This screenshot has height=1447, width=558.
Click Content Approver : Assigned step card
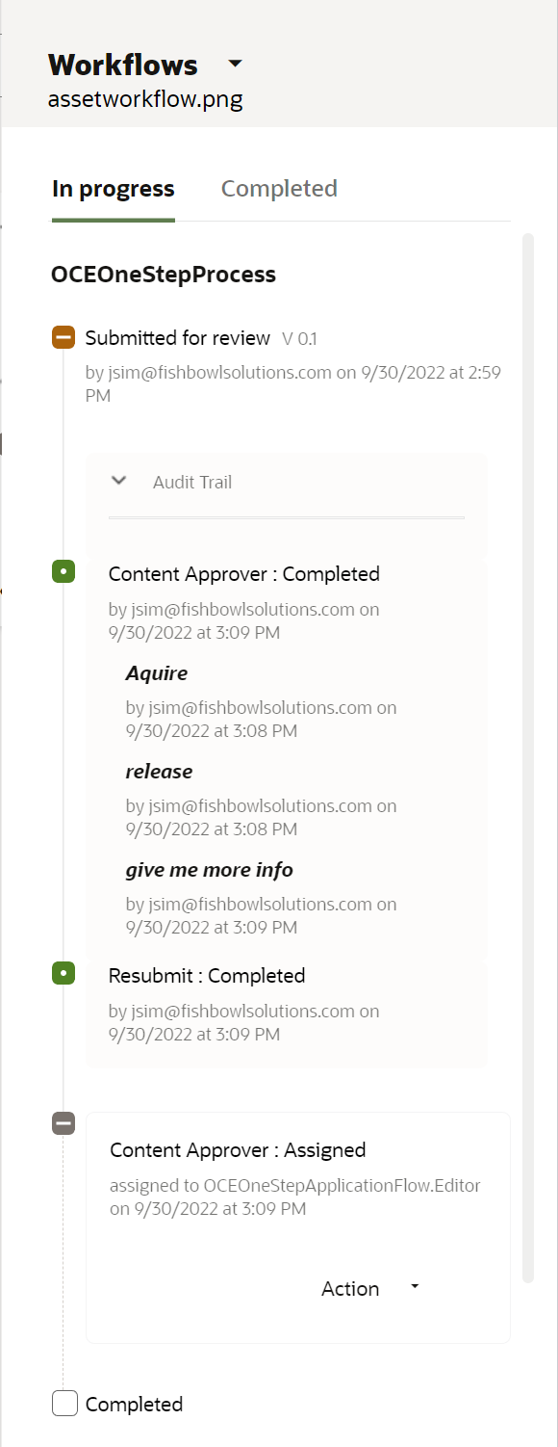click(x=298, y=1227)
